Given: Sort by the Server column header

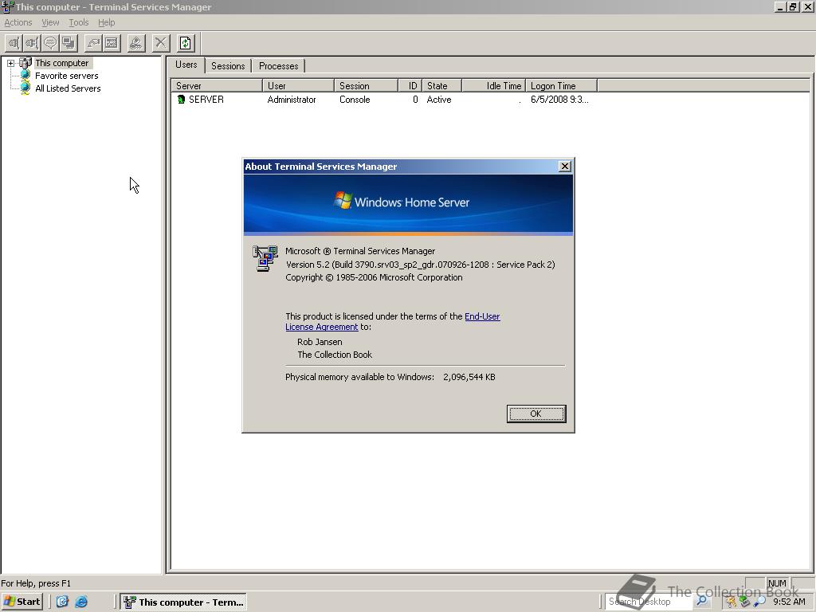Looking at the screenshot, I should (217, 86).
